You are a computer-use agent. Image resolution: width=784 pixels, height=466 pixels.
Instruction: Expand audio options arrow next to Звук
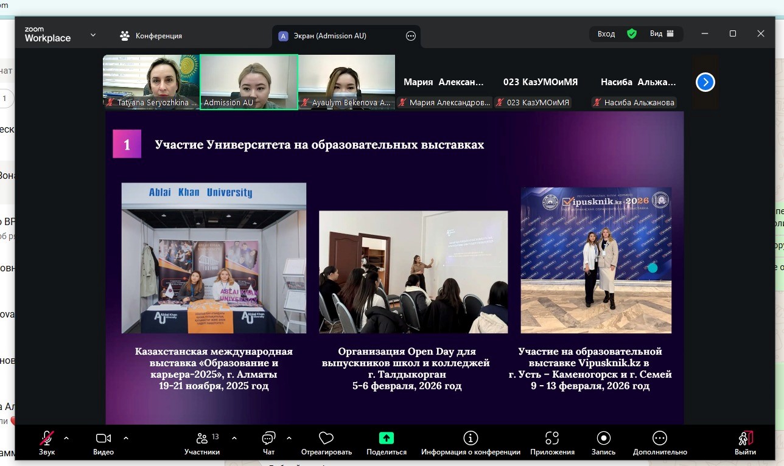(66, 437)
